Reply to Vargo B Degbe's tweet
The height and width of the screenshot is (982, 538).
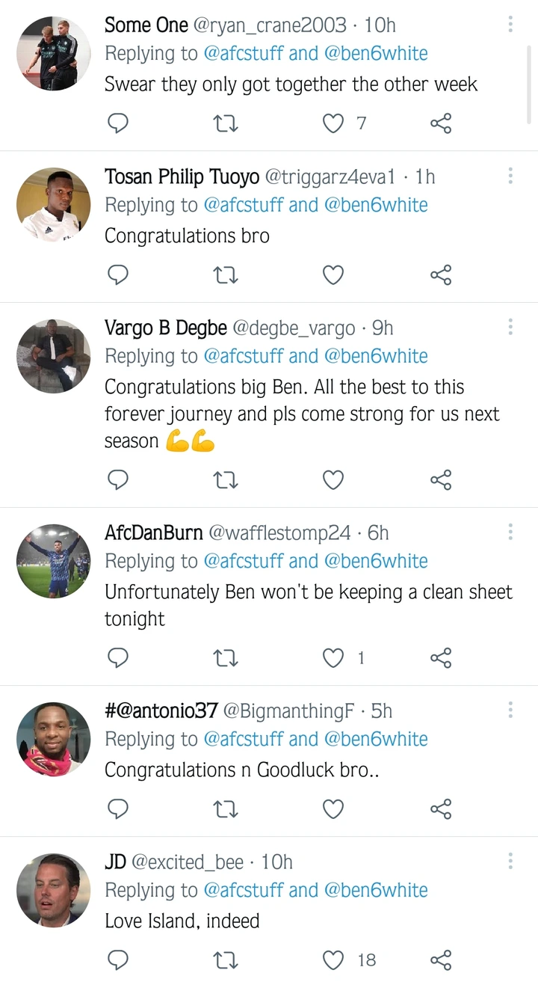point(118,479)
